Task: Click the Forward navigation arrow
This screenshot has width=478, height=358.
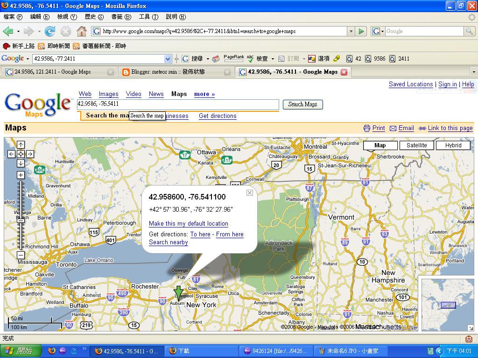Action: pos(28,31)
